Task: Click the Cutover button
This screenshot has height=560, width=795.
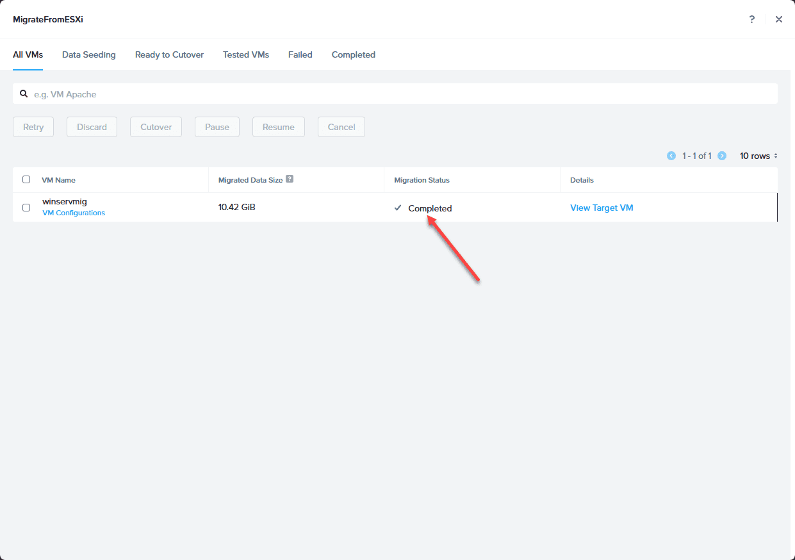Action: [x=156, y=127]
